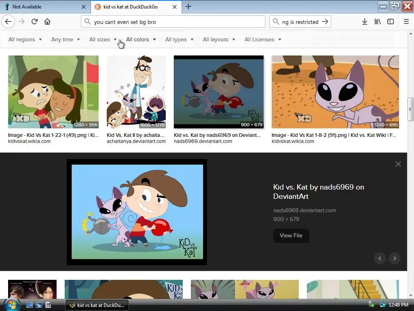Open Image - Kid Vs Kat 1-8-2 (91).png link

click(x=334, y=135)
